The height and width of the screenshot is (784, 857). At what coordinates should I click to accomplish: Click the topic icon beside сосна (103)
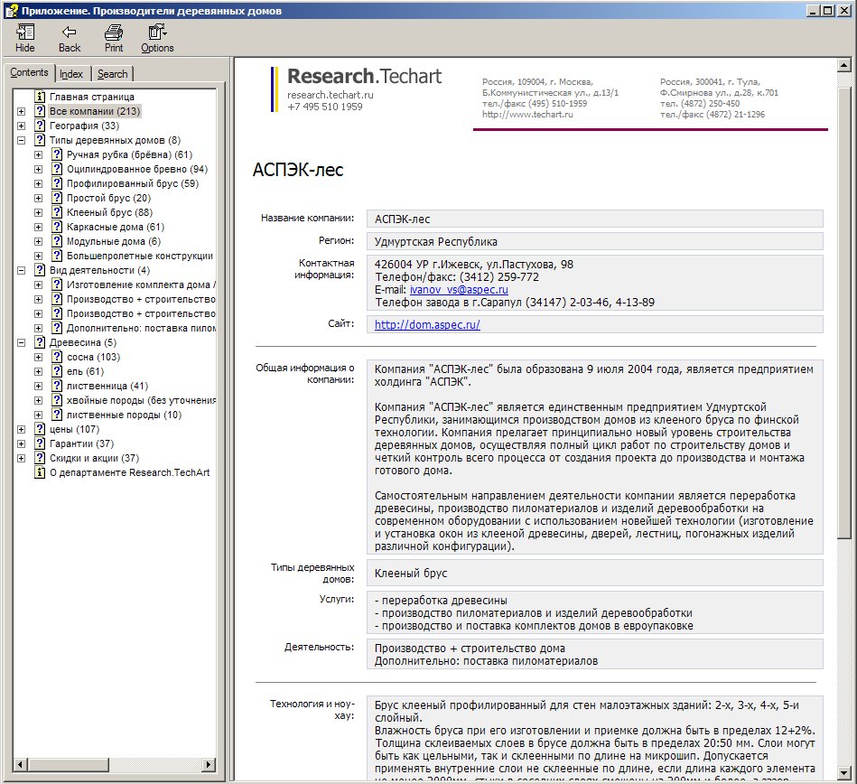click(57, 357)
